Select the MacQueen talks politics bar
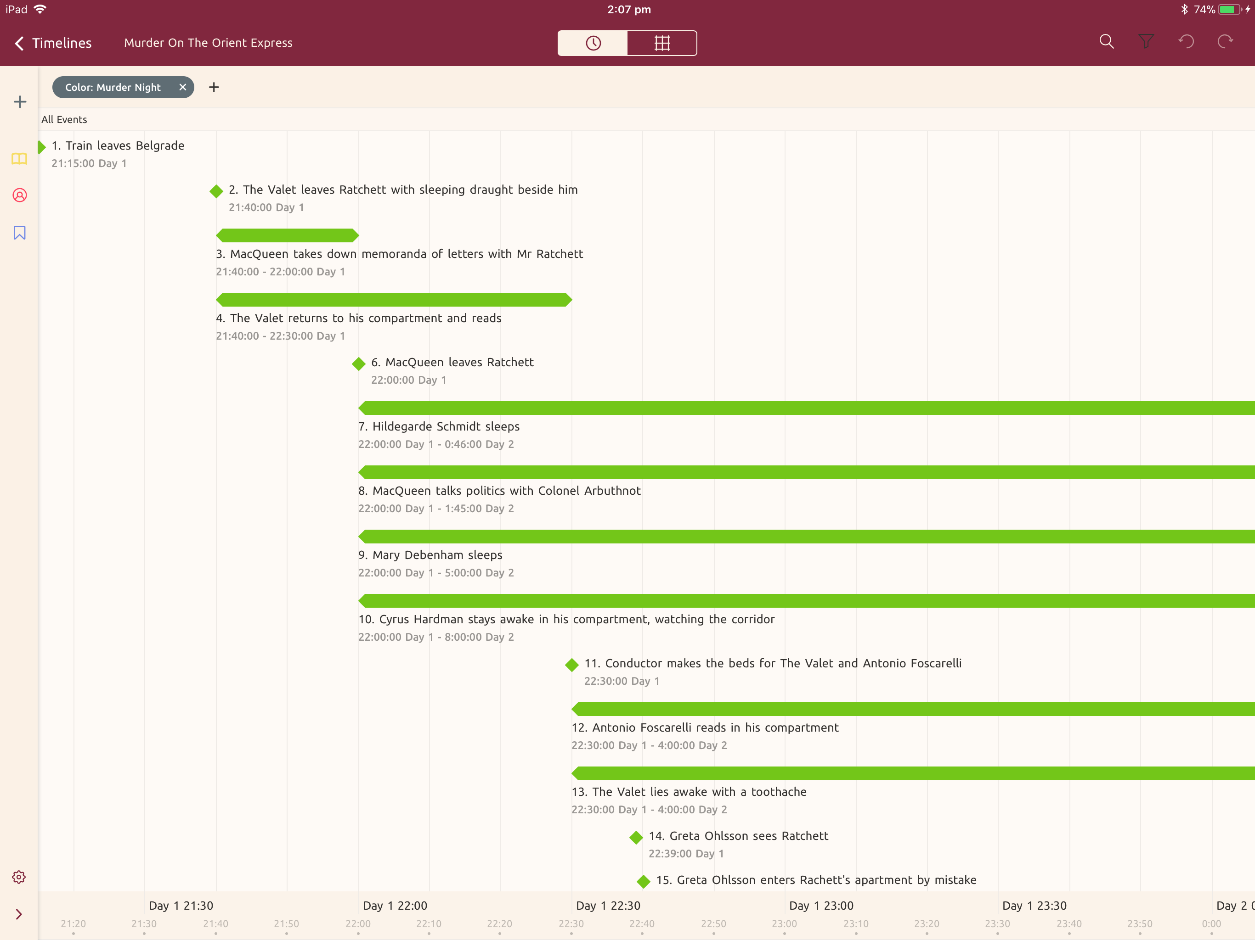The height and width of the screenshot is (940, 1255). [806, 472]
